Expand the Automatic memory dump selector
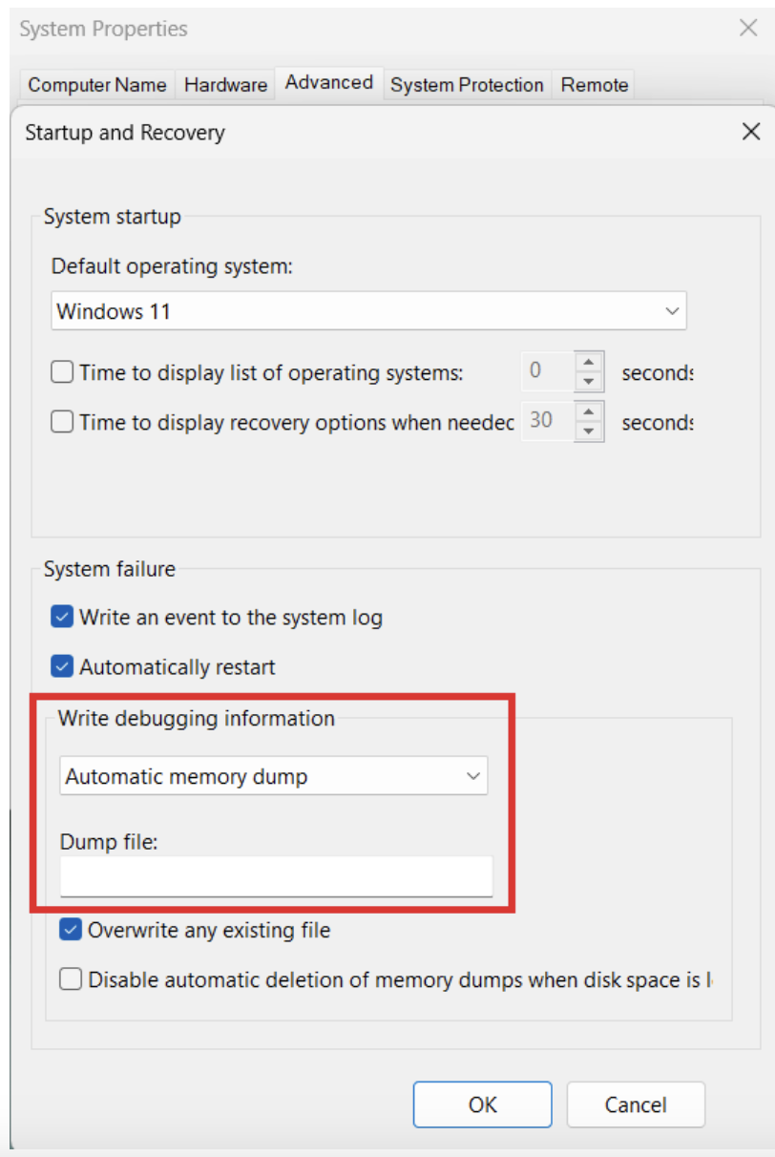Viewport: 775px width, 1157px height. click(473, 776)
